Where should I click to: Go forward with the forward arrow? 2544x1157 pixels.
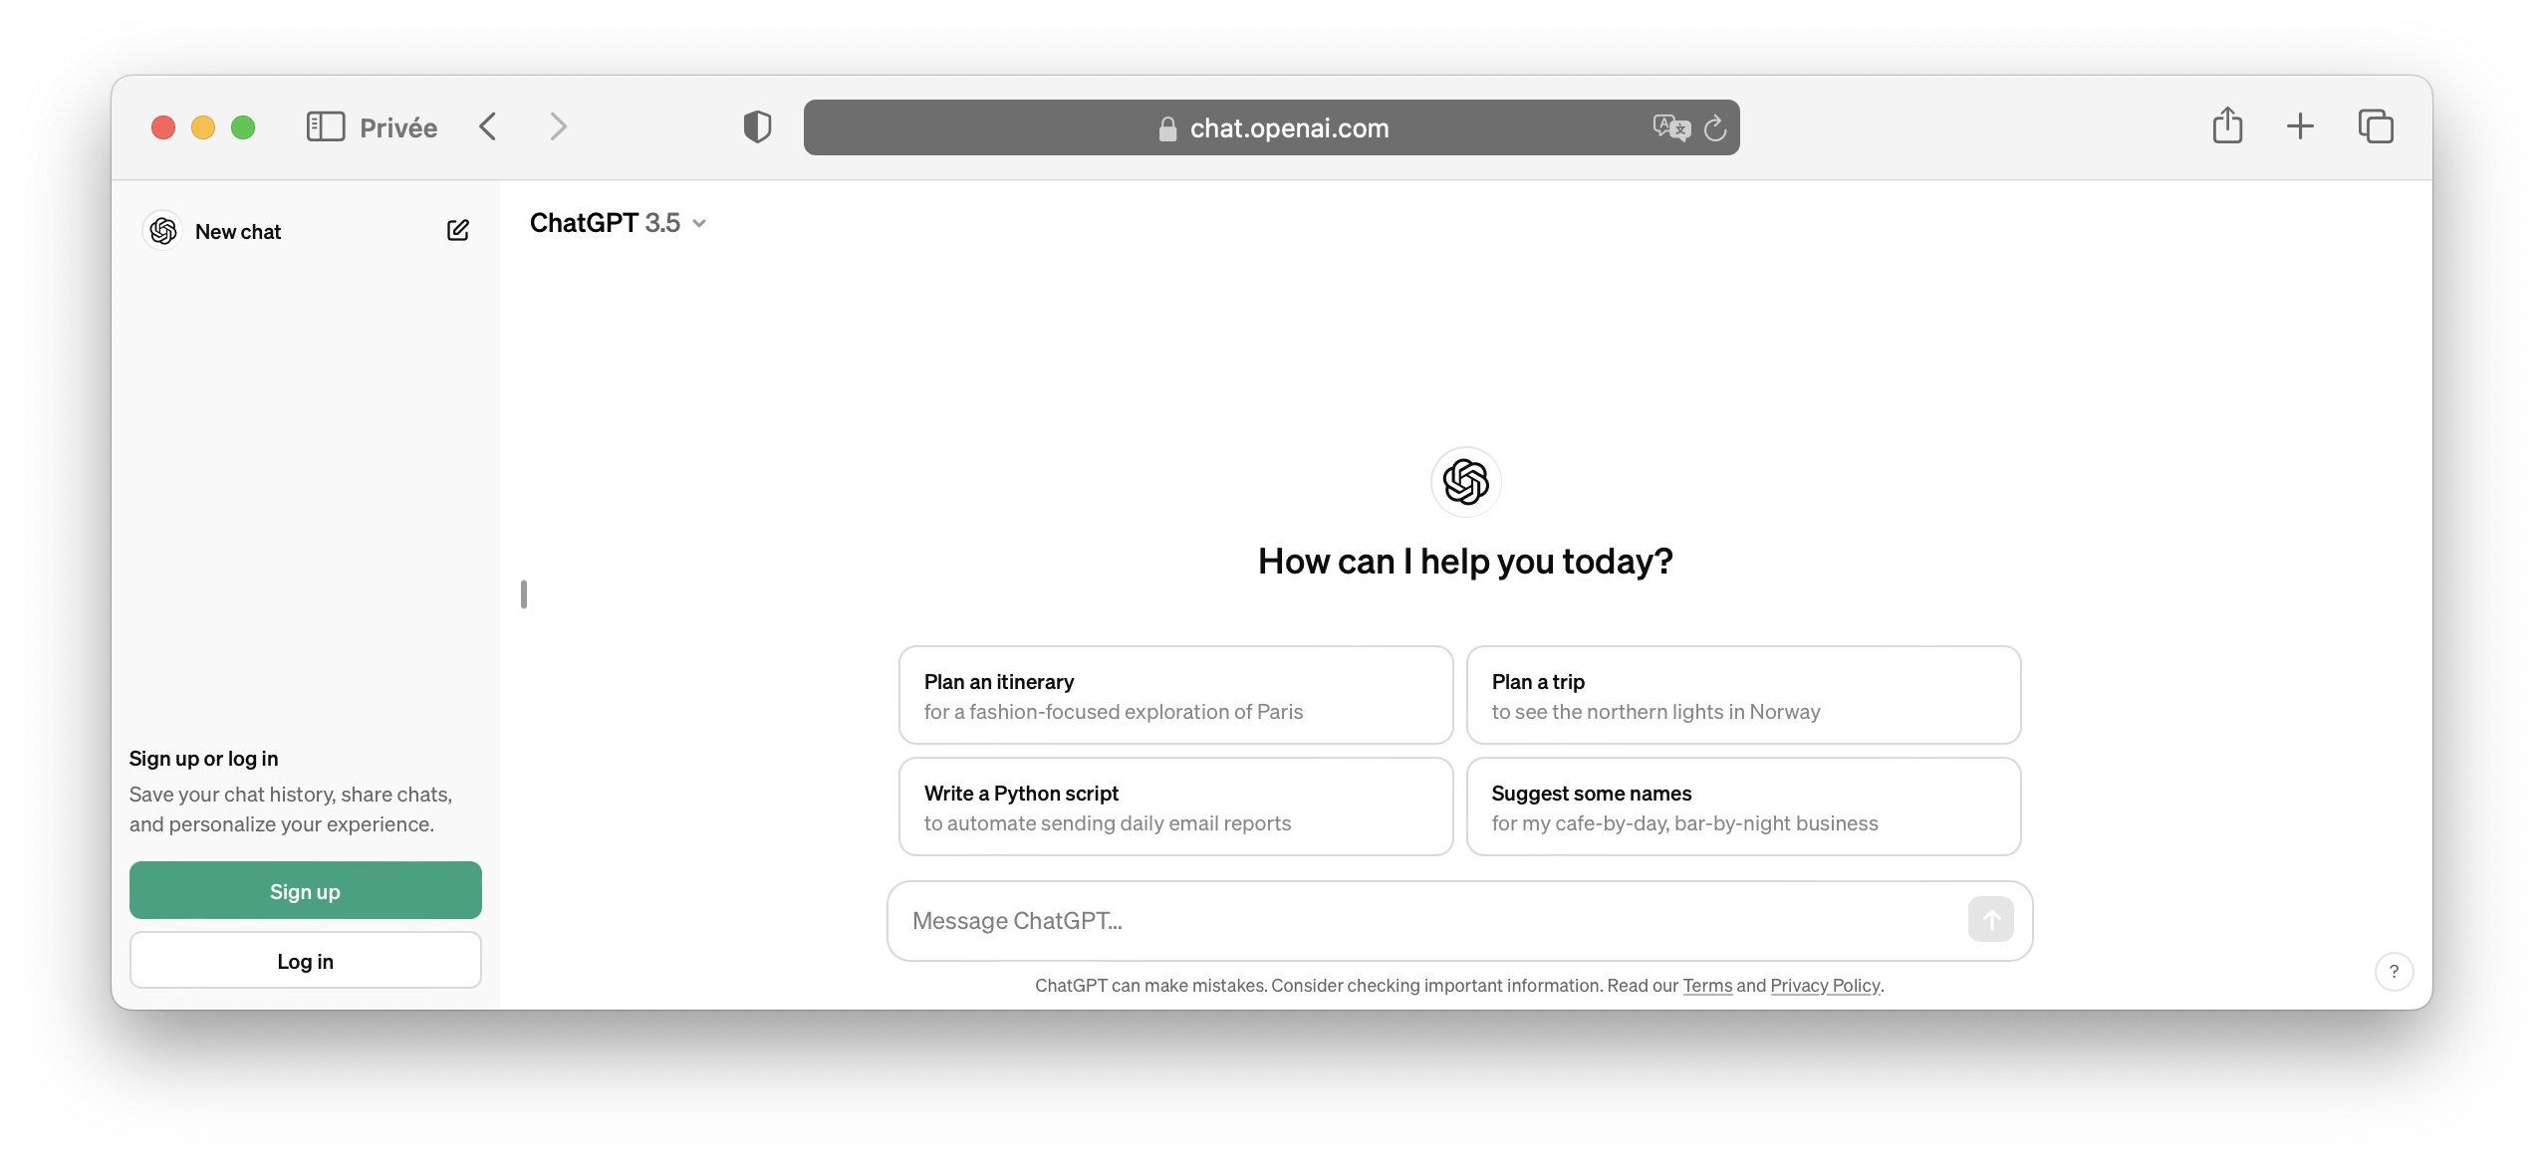(558, 127)
